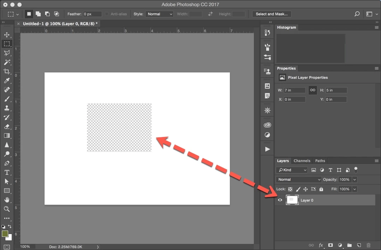Click the Select and Mask button

click(x=272, y=14)
